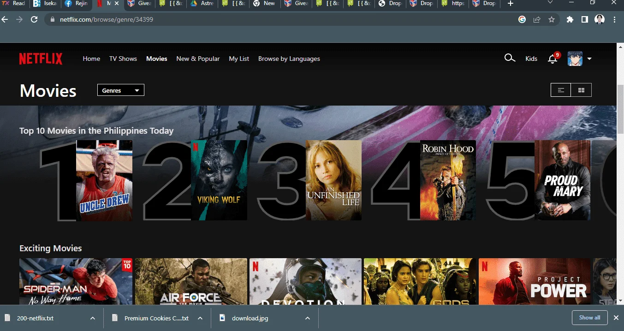Open Viking Wolf movie poster
This screenshot has height=331, width=624.
coord(219,180)
